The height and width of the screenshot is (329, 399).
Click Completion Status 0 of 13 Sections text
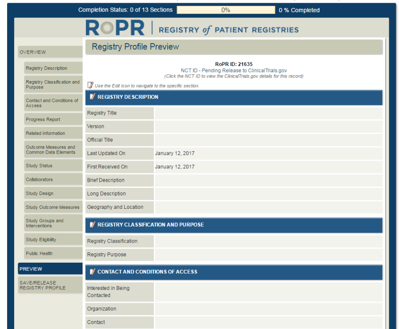point(125,10)
